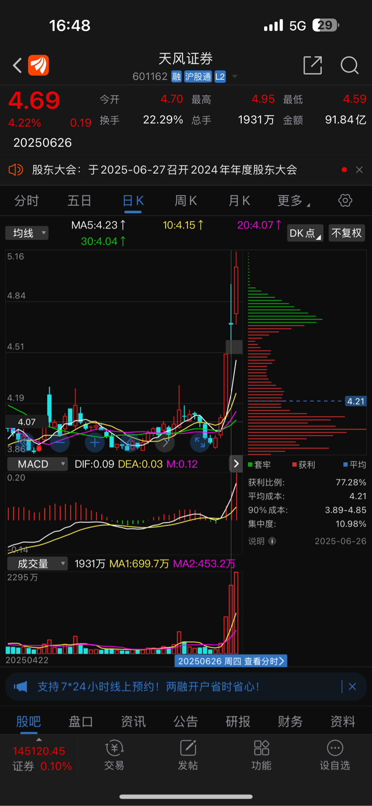Tap the L2 level badge
Screen dimensions: 372x806
[220, 76]
